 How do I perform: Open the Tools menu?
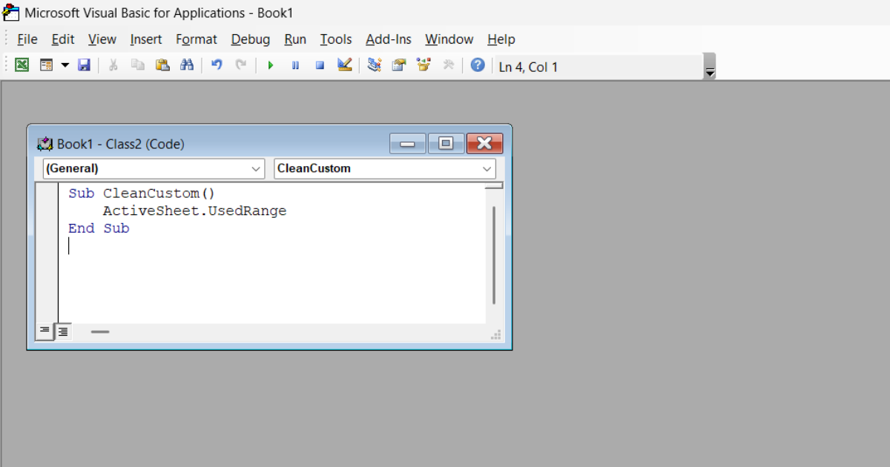click(336, 39)
